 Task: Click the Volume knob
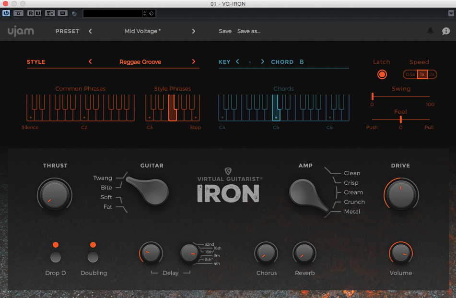[x=401, y=253]
